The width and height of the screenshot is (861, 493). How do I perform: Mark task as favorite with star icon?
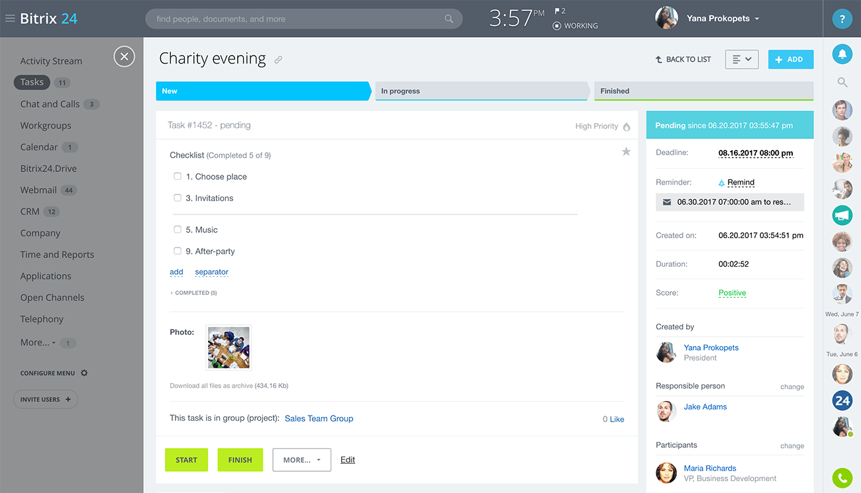click(x=626, y=152)
